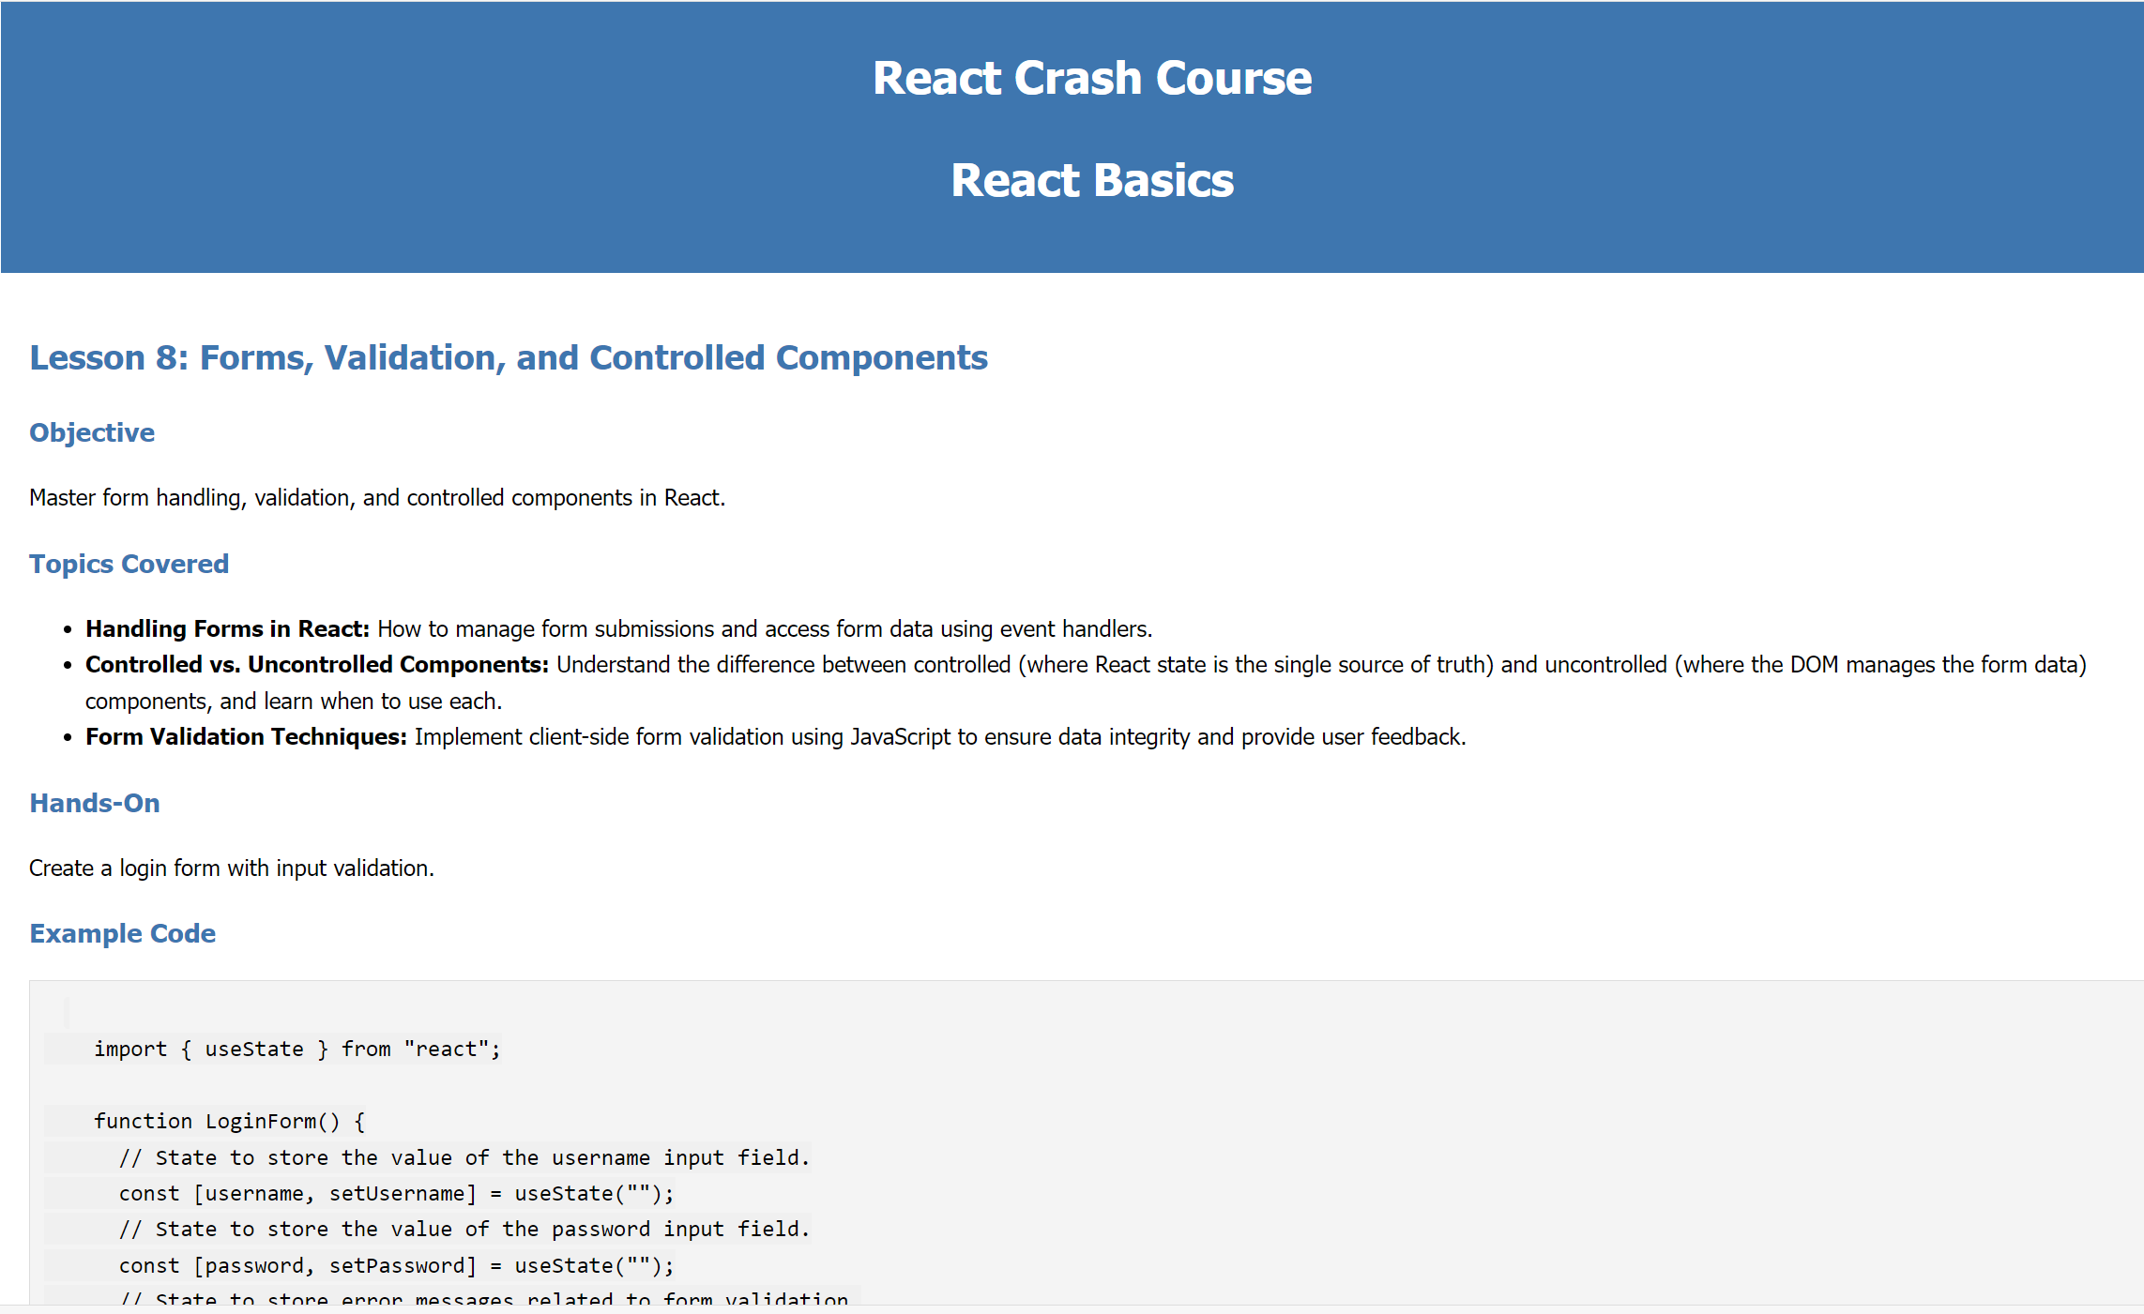Click the Objective heading
The image size is (2144, 1314).
pyautogui.click(x=92, y=432)
